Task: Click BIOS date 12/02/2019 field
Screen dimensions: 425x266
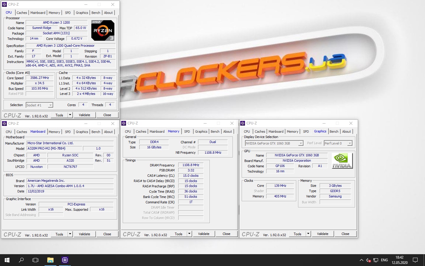Action: 70,191
